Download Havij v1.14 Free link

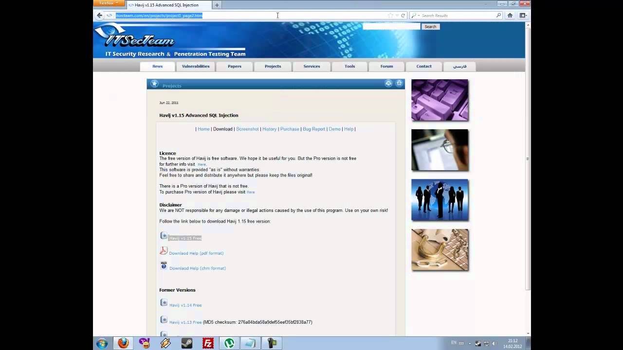[x=185, y=305]
